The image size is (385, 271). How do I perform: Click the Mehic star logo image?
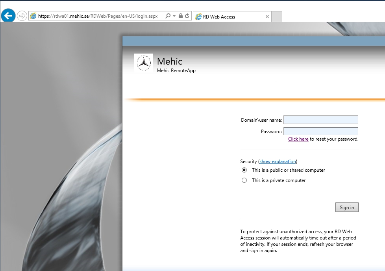click(x=144, y=63)
